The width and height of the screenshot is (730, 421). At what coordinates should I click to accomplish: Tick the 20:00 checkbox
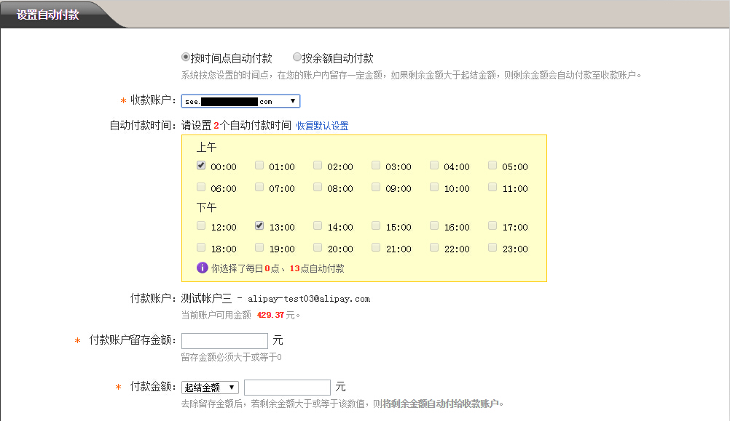[x=318, y=248]
